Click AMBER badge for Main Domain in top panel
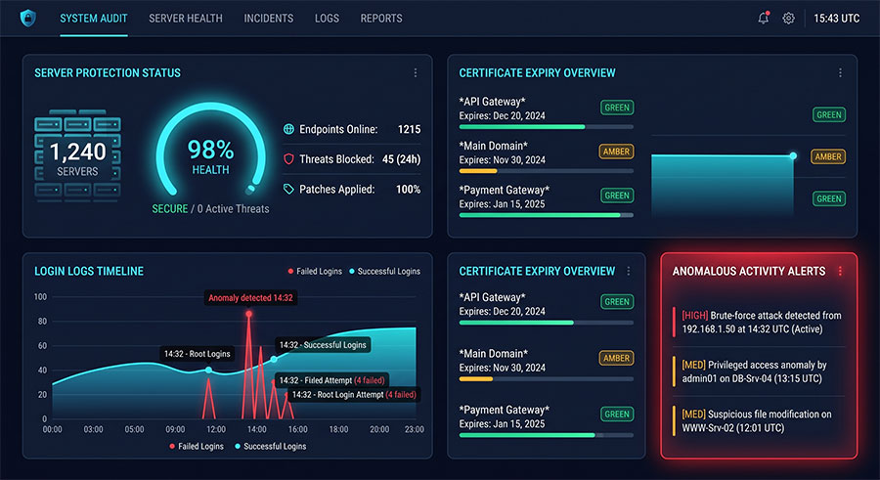This screenshot has height=480, width=880. [x=616, y=152]
